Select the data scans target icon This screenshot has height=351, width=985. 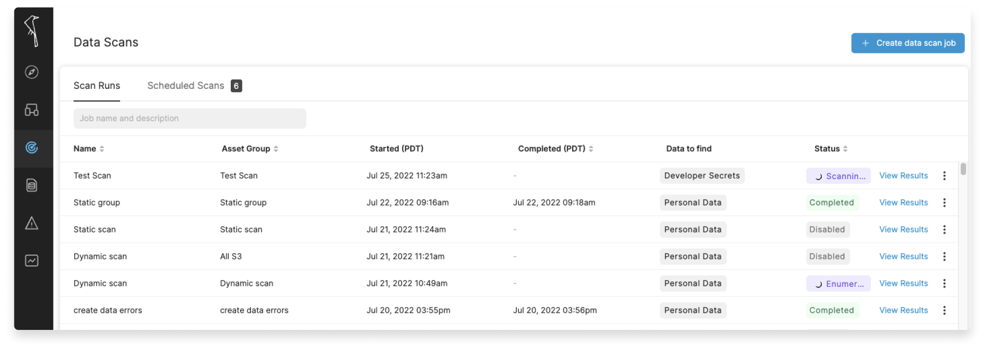pyautogui.click(x=31, y=148)
